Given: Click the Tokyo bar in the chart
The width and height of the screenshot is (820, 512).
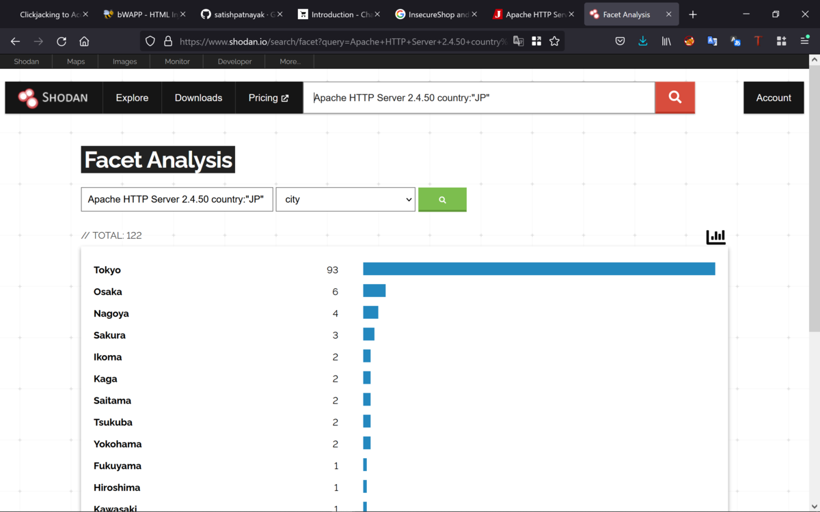Looking at the screenshot, I should point(539,269).
